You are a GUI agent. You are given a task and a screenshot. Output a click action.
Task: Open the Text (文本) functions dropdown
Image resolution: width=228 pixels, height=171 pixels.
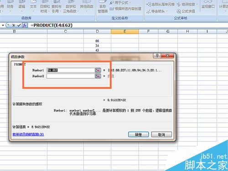[x=33, y=7]
